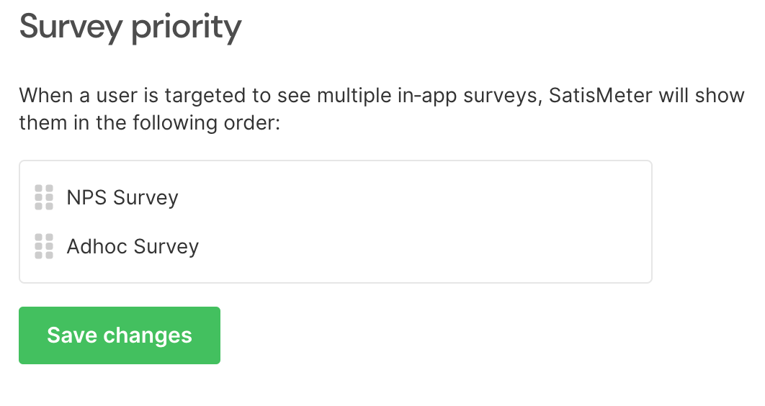Screen dimensions: 765x406
Task: Click the word 'priority' in the page title
Action: 187,28
